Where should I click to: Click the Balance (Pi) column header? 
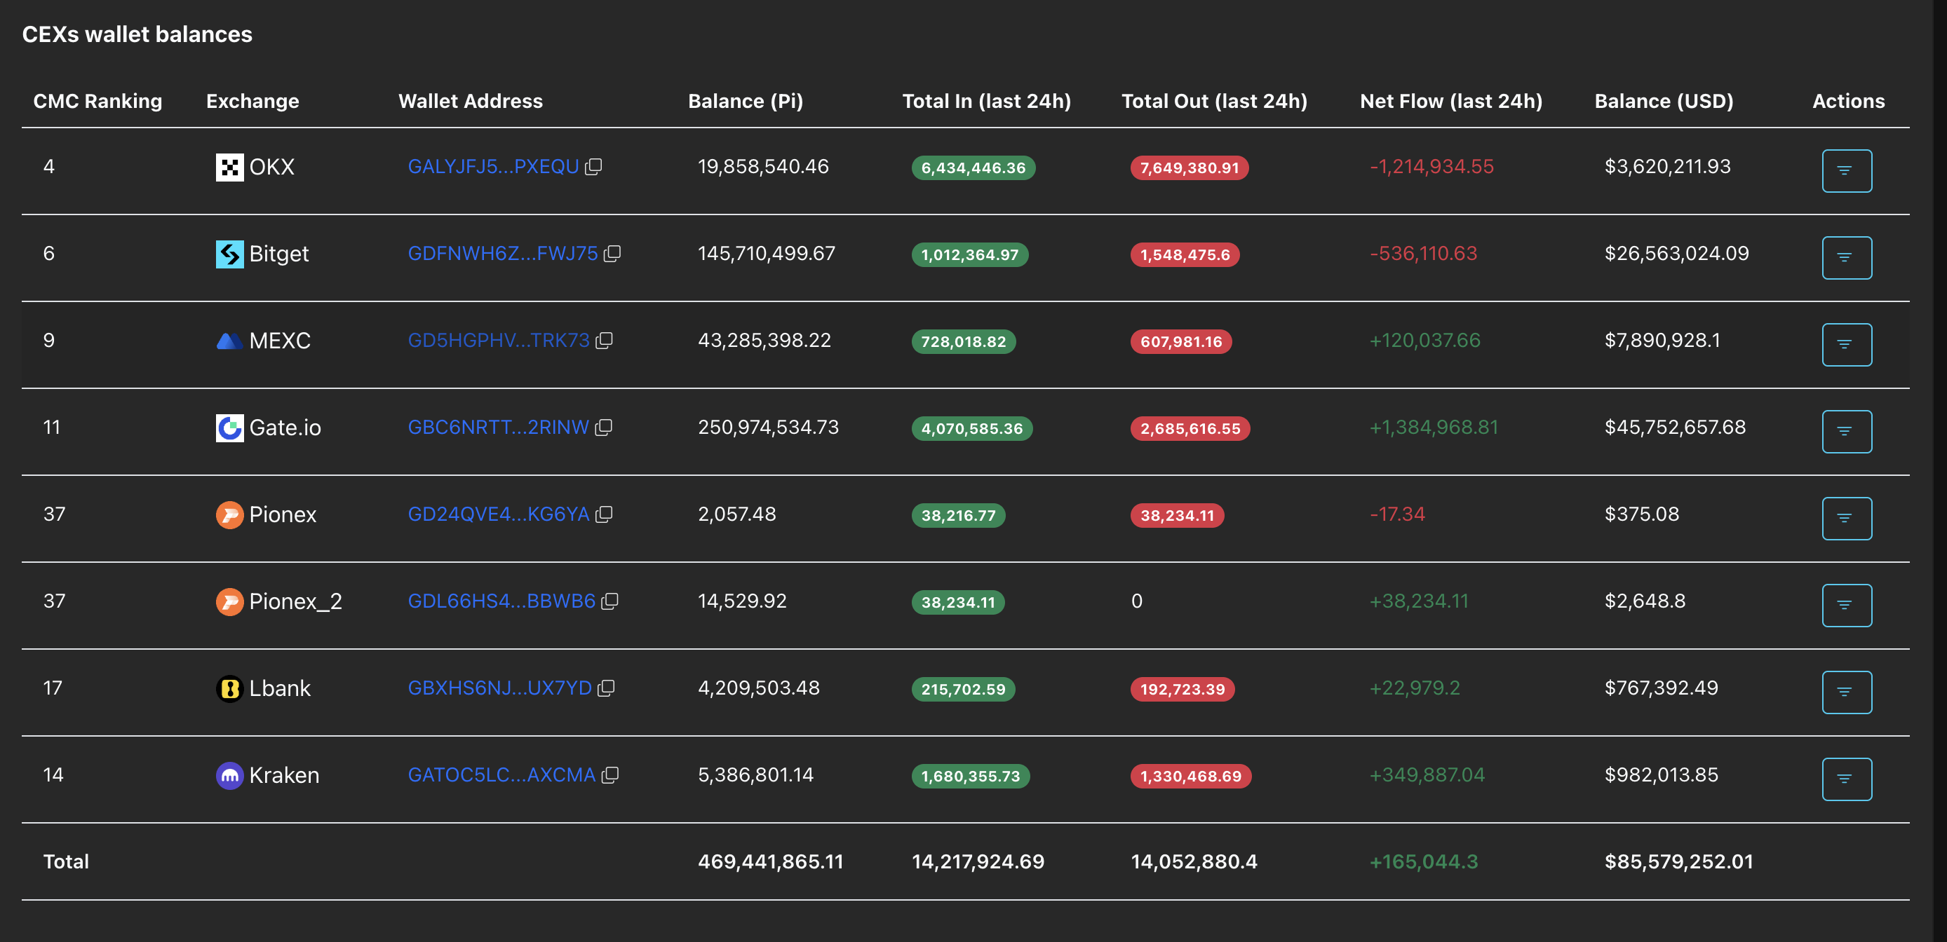(x=744, y=100)
